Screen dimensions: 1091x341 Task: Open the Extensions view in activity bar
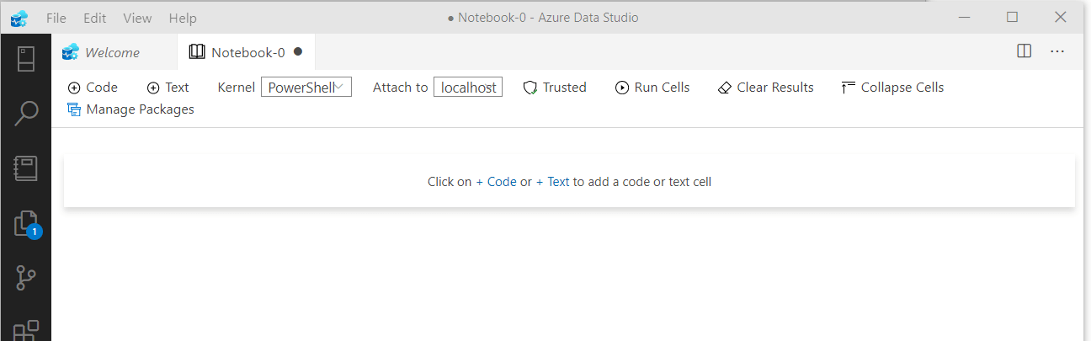26,330
